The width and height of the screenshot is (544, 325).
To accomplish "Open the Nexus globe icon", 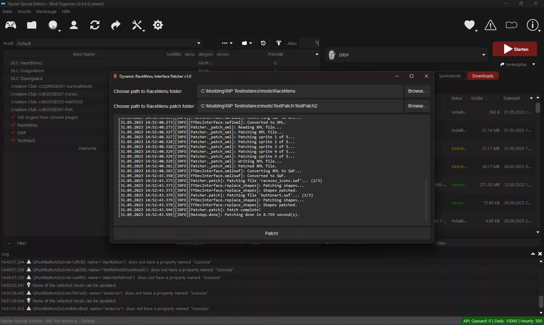I will pyautogui.click(x=53, y=25).
